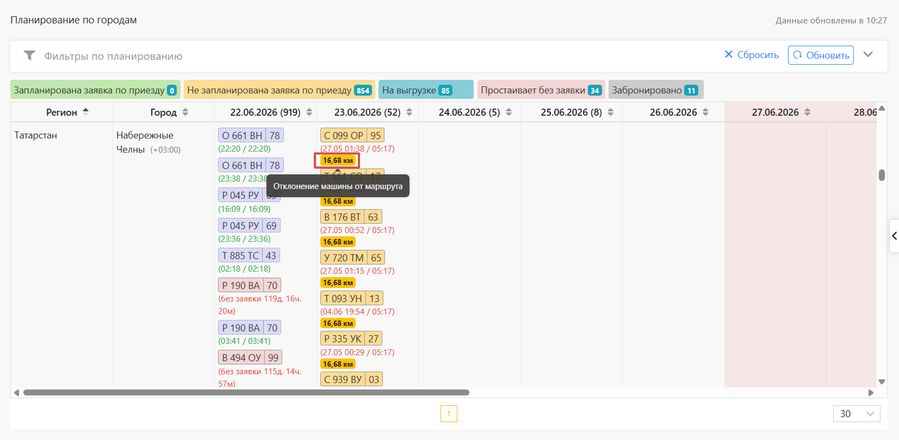The height and width of the screenshot is (440, 899).
Task: Filter by Не запланирована заявка по приезду
Action: click(x=280, y=90)
